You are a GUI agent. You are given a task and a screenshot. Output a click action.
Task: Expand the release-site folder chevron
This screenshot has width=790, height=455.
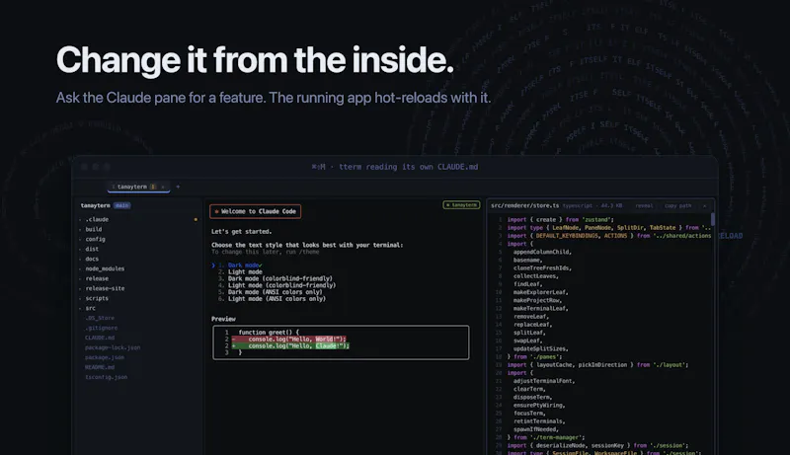click(80, 288)
